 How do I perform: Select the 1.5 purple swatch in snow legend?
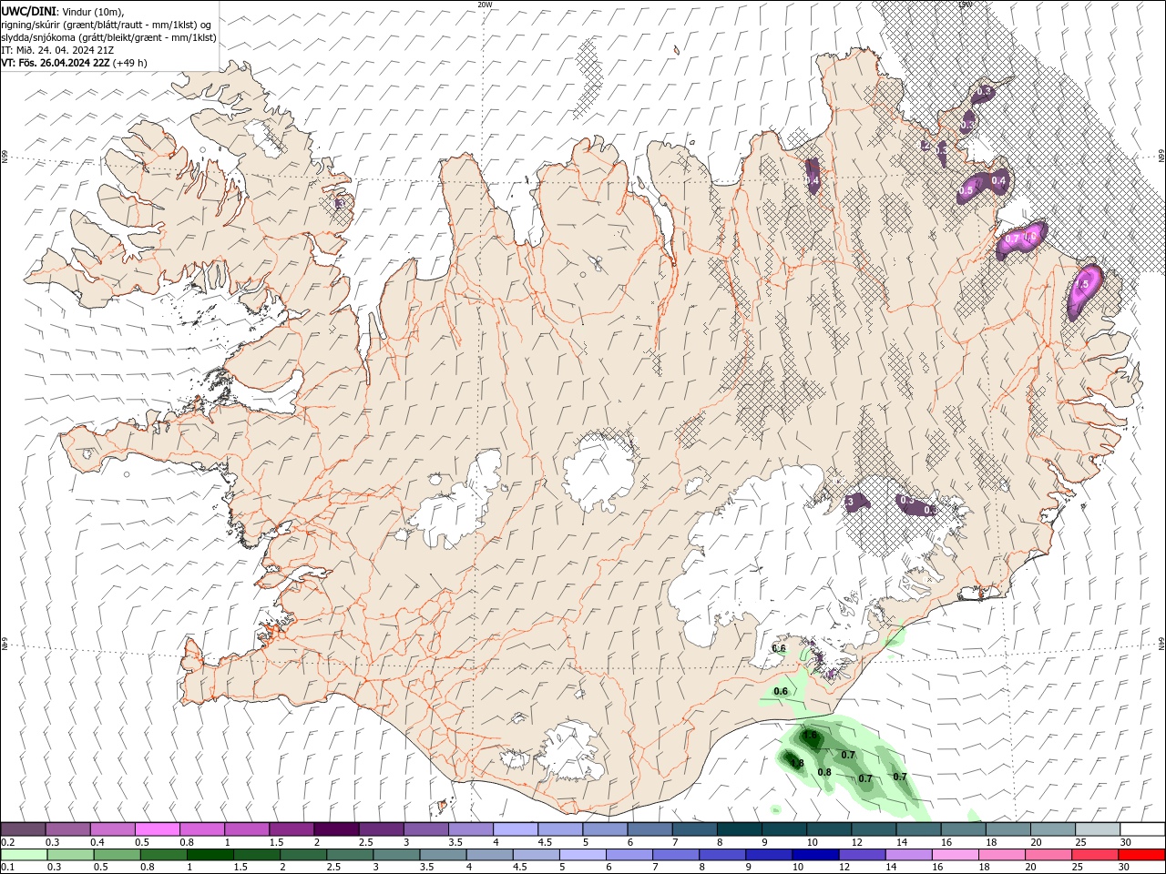point(291,829)
